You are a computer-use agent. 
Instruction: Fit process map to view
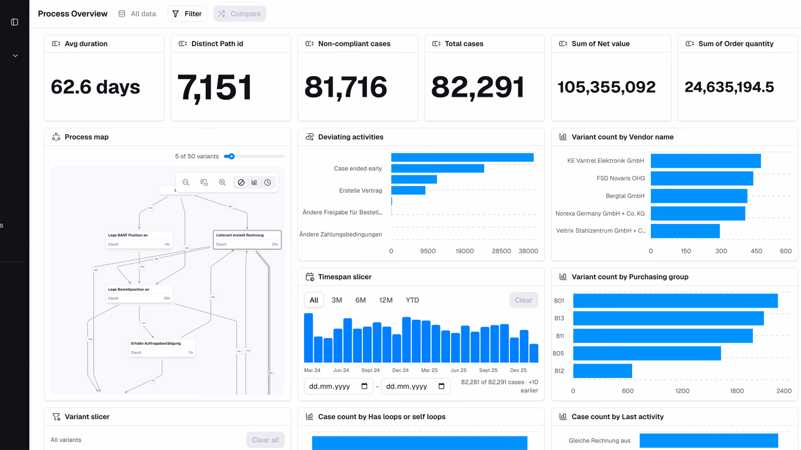(204, 182)
